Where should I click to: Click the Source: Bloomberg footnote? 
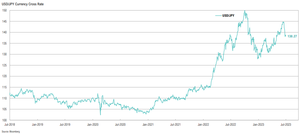coord(11,132)
